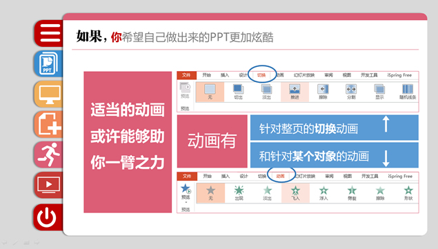Click the transition preview 预览 slide icon
The width and height of the screenshot is (438, 249).
click(185, 90)
